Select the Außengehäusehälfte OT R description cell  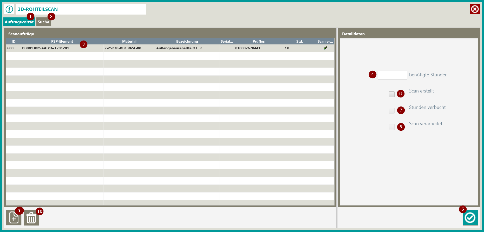pyautogui.click(x=179, y=48)
